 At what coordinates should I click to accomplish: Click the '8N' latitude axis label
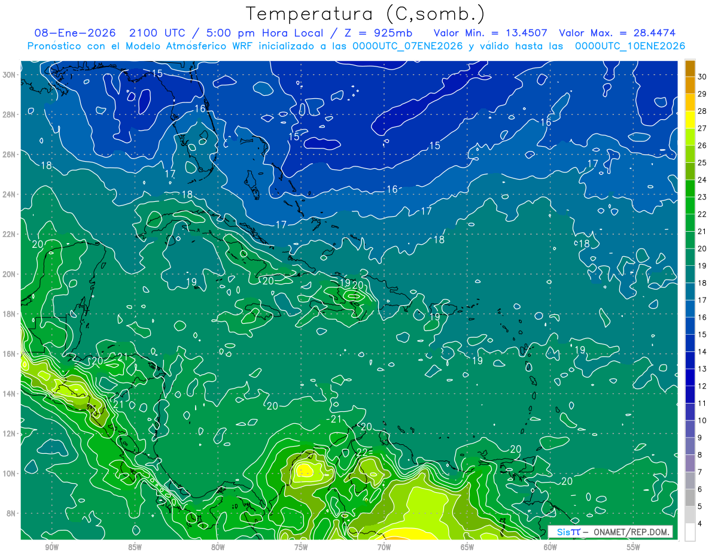[12, 513]
